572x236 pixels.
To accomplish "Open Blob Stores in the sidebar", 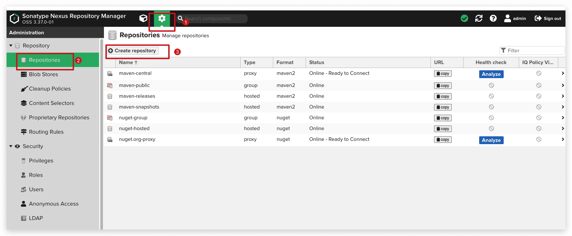I will 43,75.
